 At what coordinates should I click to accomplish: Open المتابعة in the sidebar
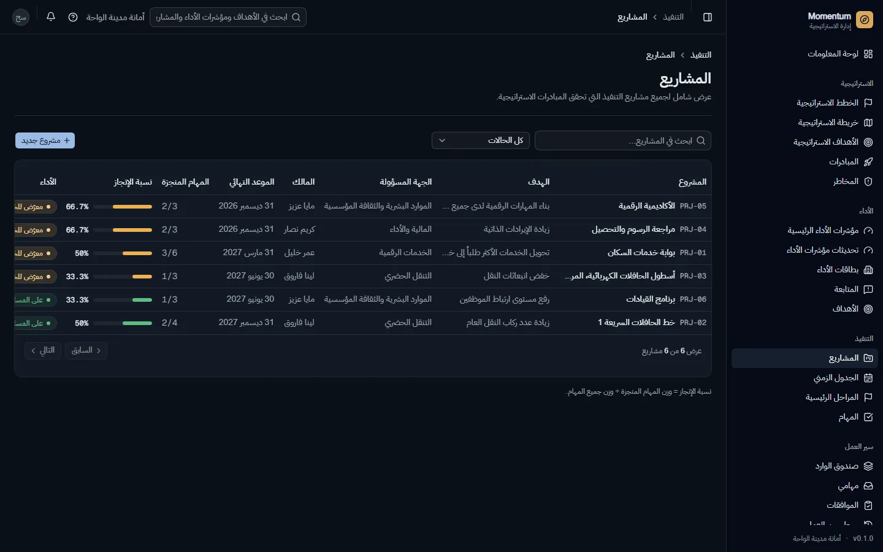click(805, 289)
